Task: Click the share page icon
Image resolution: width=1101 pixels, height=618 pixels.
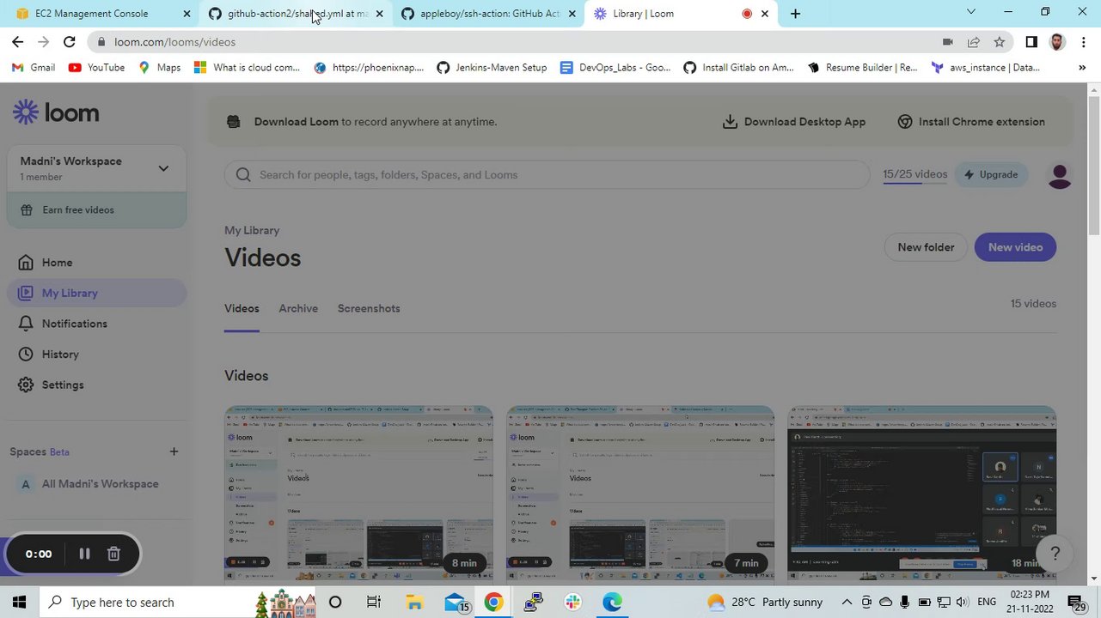Action: 973,42
